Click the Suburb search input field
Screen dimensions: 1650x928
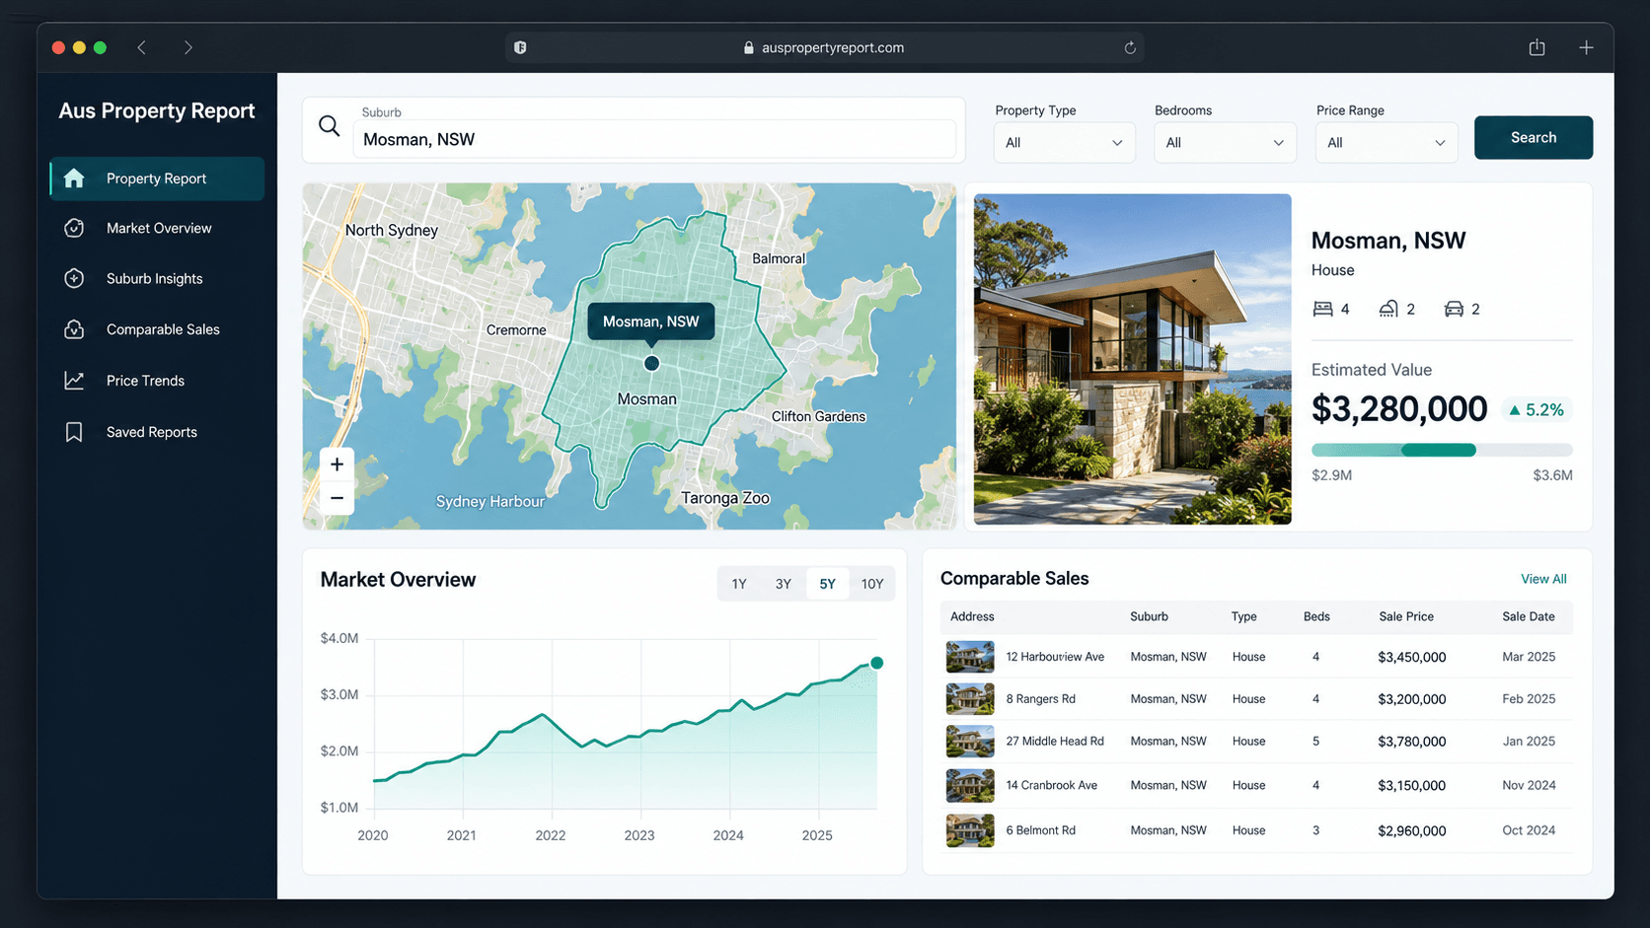654,139
